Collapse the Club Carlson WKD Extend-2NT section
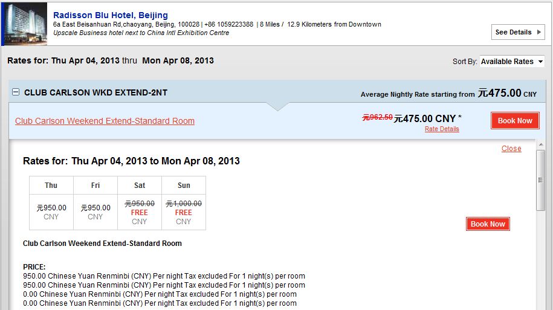Image resolution: width=553 pixels, height=310 pixels. click(x=16, y=92)
